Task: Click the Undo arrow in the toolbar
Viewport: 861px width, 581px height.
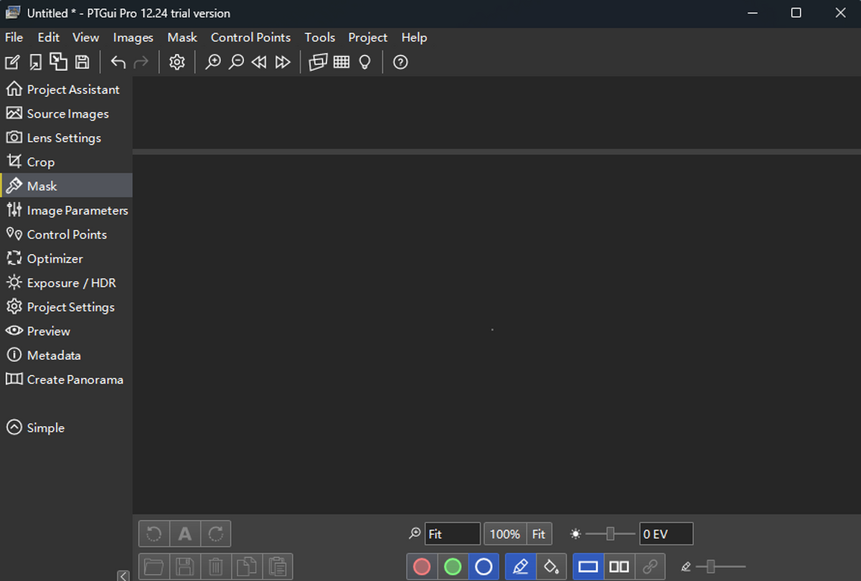Action: (x=118, y=62)
